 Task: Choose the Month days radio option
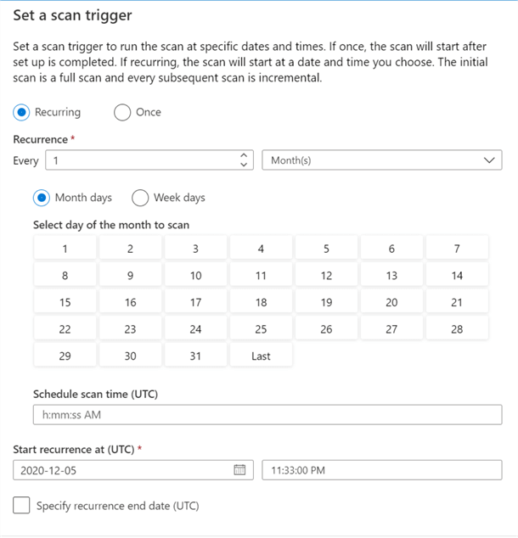[x=42, y=198]
